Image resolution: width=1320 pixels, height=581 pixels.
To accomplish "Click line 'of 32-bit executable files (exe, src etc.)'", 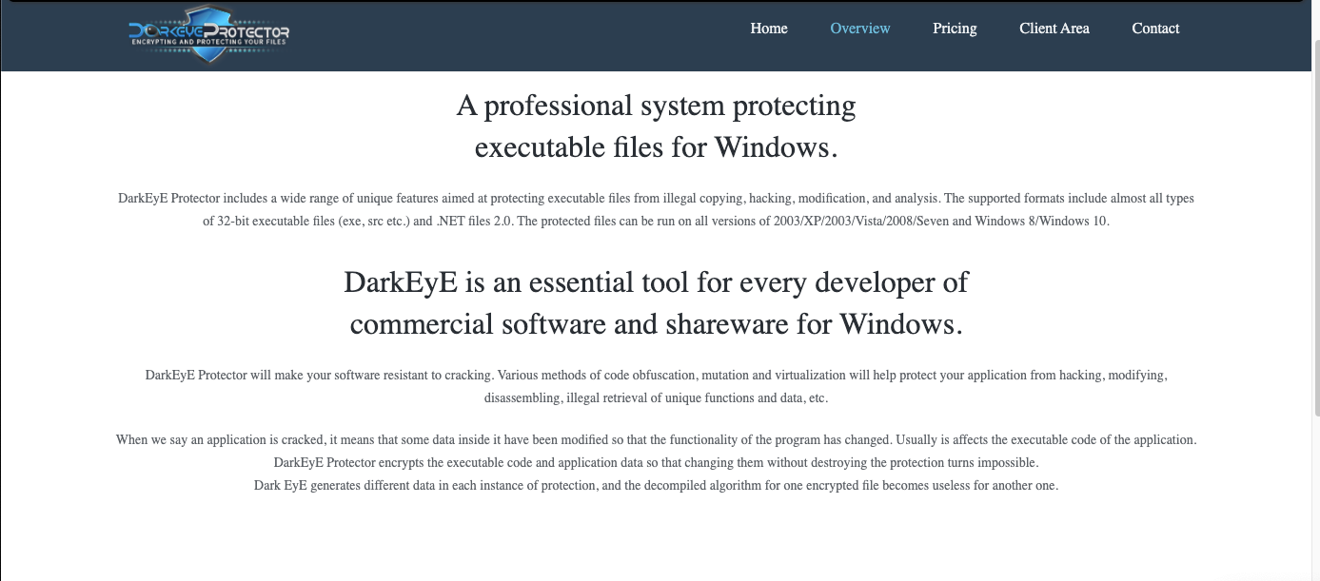I will click(x=656, y=222).
